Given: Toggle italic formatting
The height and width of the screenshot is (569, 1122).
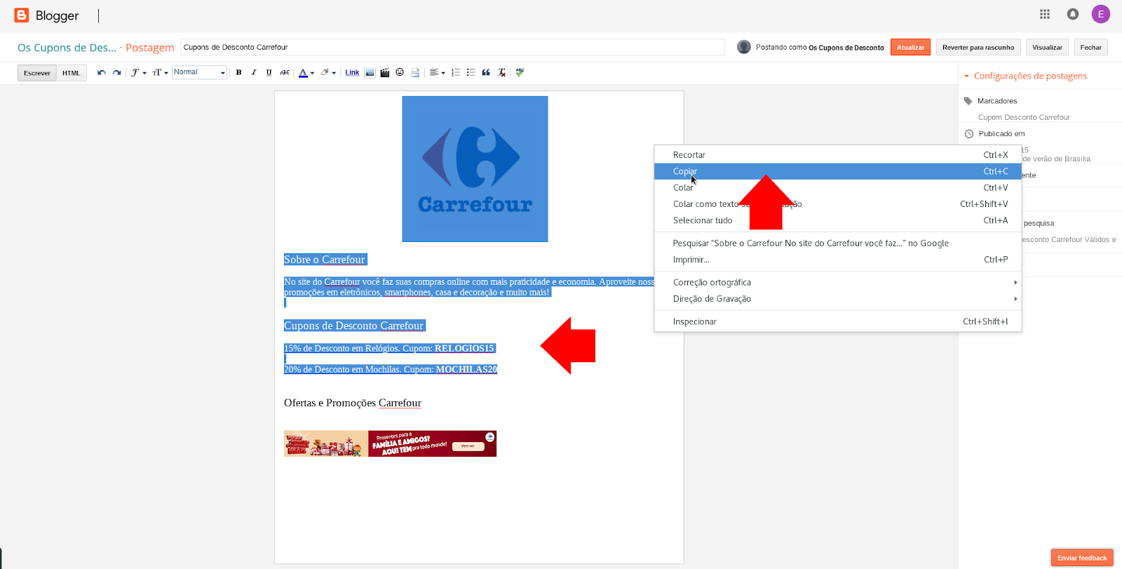Looking at the screenshot, I should point(254,72).
